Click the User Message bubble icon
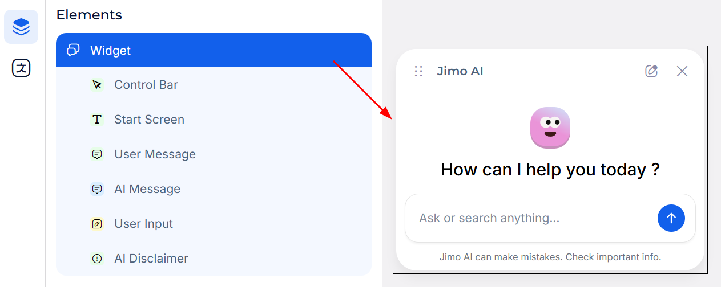 point(97,154)
